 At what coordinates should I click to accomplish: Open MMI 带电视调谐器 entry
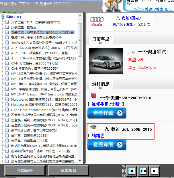[44, 89]
